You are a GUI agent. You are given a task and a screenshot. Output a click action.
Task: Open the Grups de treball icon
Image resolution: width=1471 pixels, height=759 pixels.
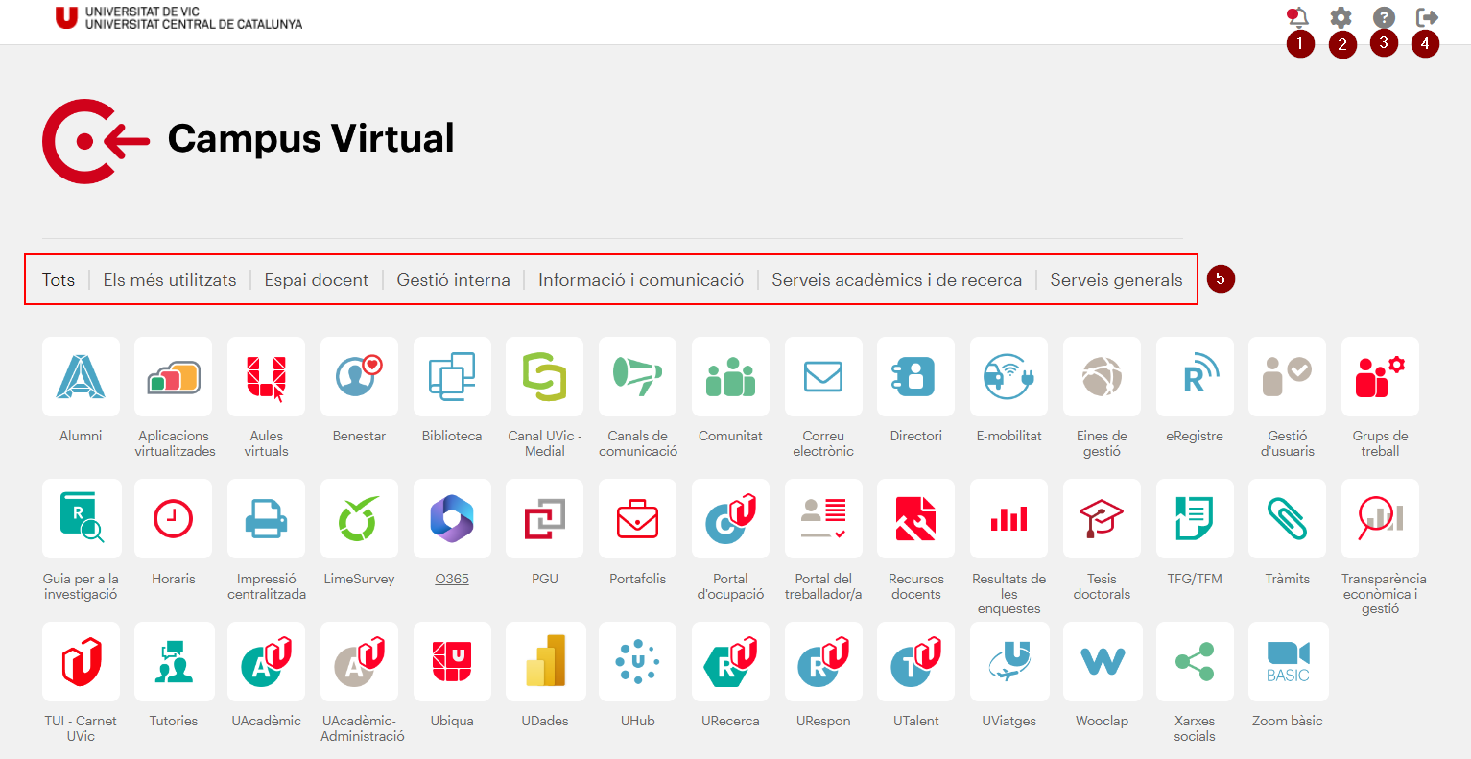(x=1380, y=376)
